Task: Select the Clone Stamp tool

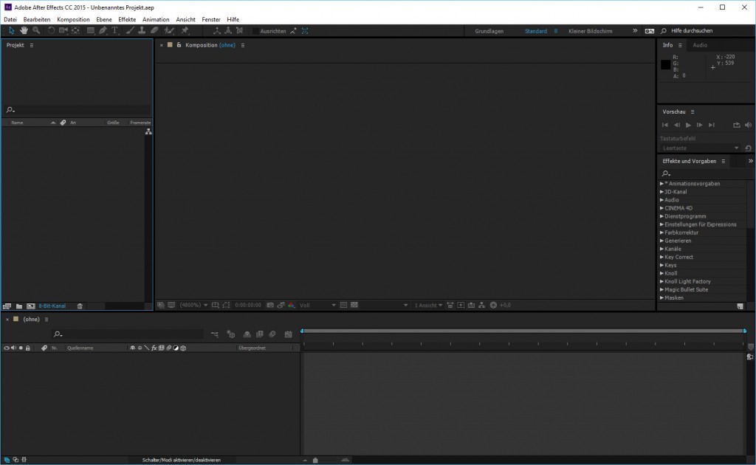Action: pyautogui.click(x=142, y=31)
